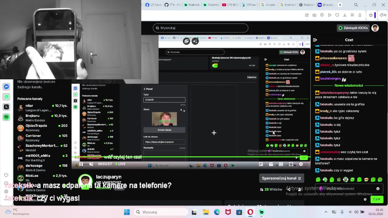Viewport: 388px width, 218px height.
Task: Open darkocsgo Slots & Casino channel
Action: (x=42, y=168)
